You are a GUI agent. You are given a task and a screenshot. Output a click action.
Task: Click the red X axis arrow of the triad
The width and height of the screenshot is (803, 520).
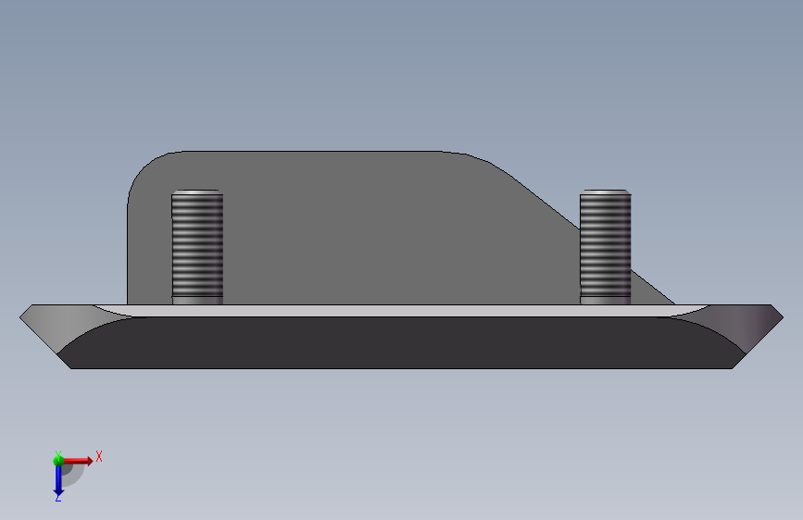coord(78,461)
